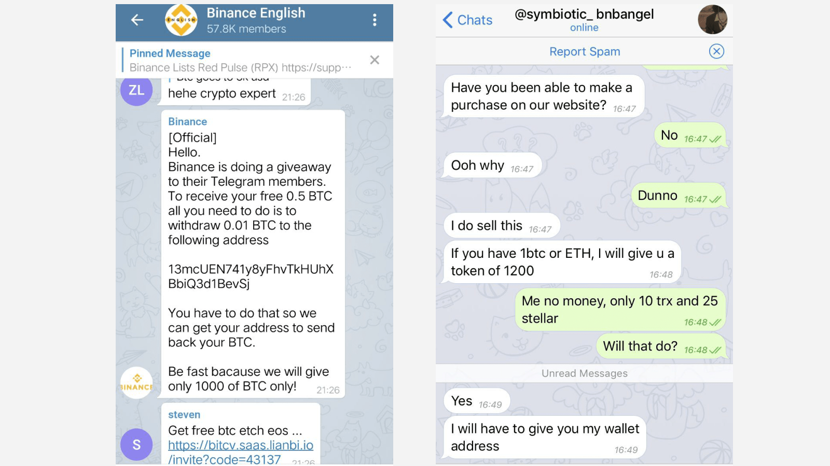Open the three-dot overflow menu

375,20
